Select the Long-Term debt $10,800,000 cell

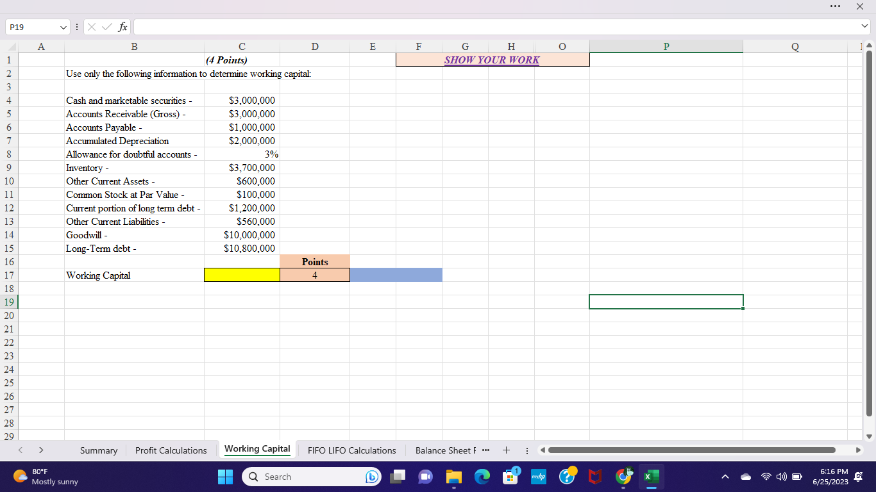click(242, 248)
